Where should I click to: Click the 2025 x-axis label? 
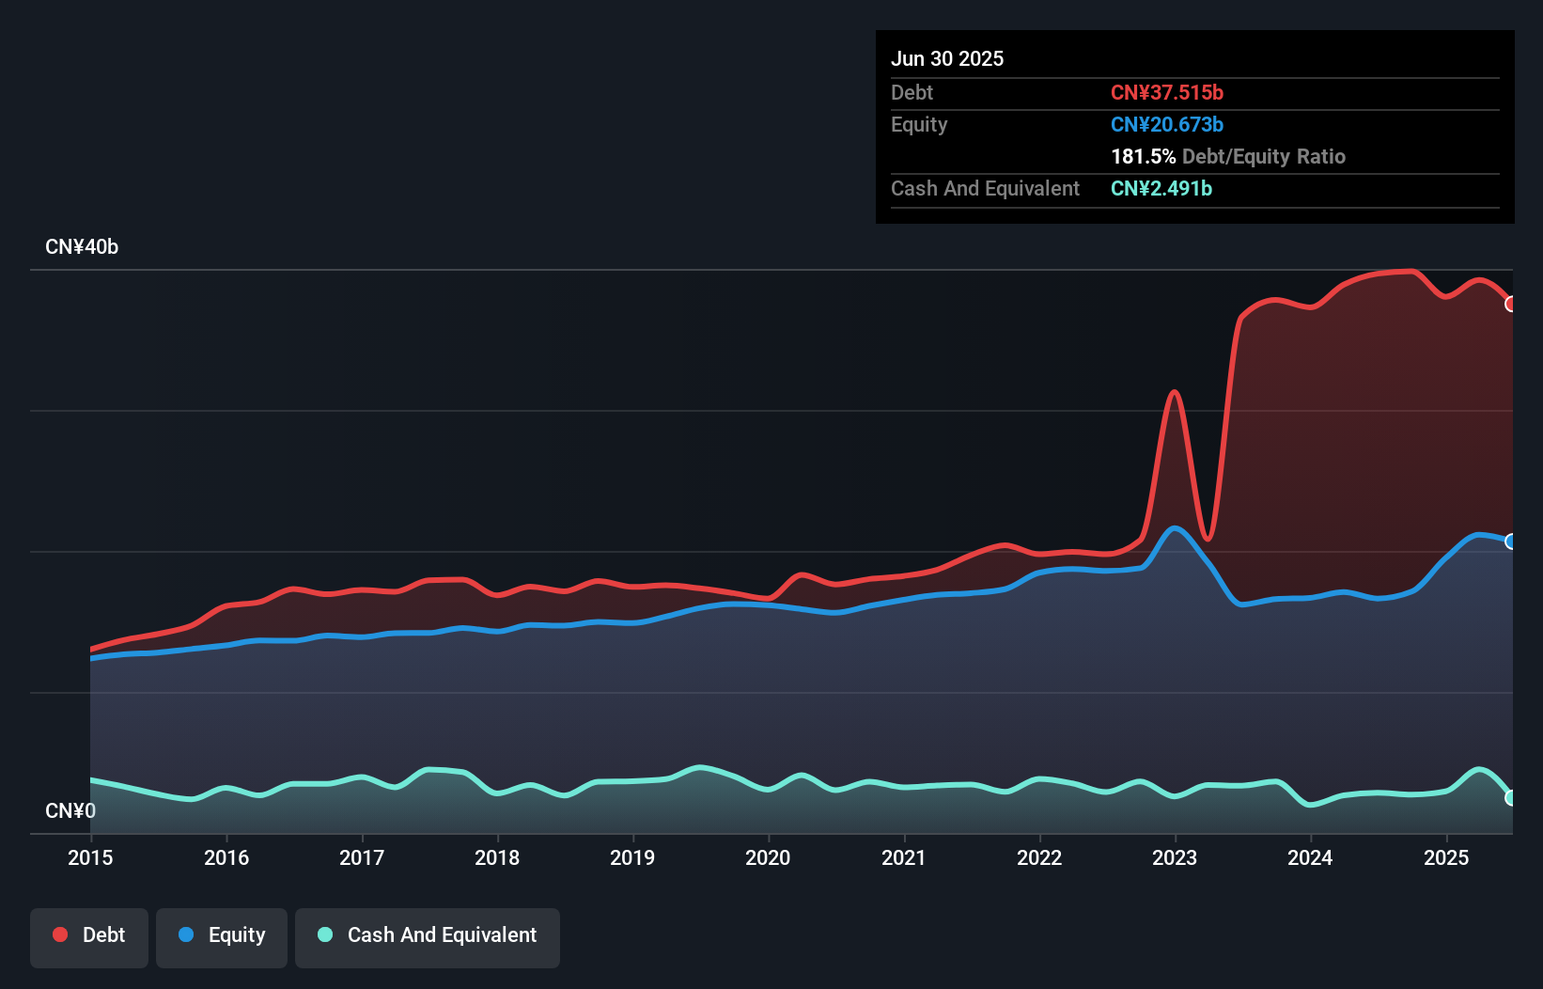point(1445,857)
